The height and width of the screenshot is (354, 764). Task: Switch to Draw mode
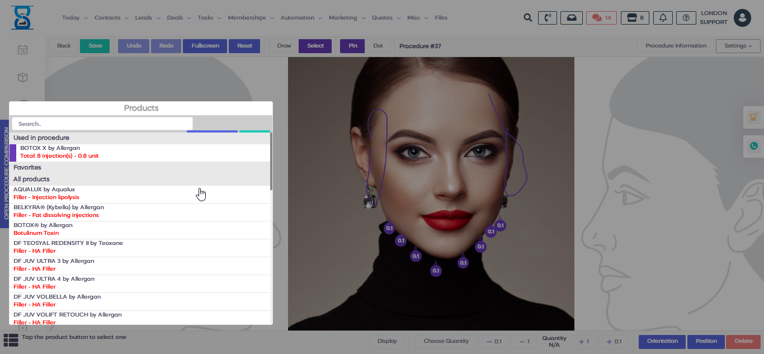[284, 46]
